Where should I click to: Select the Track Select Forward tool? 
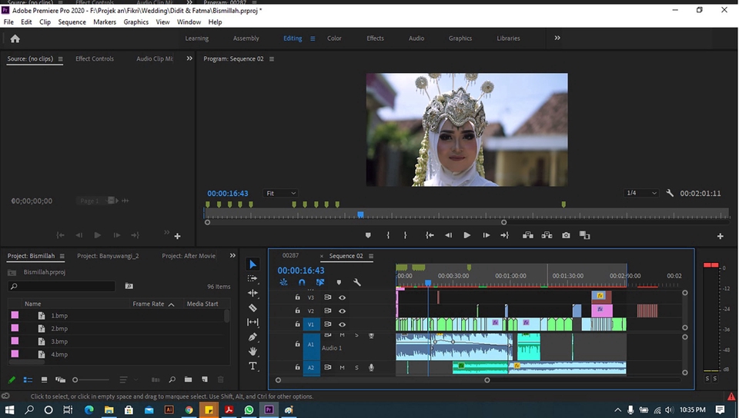point(252,278)
